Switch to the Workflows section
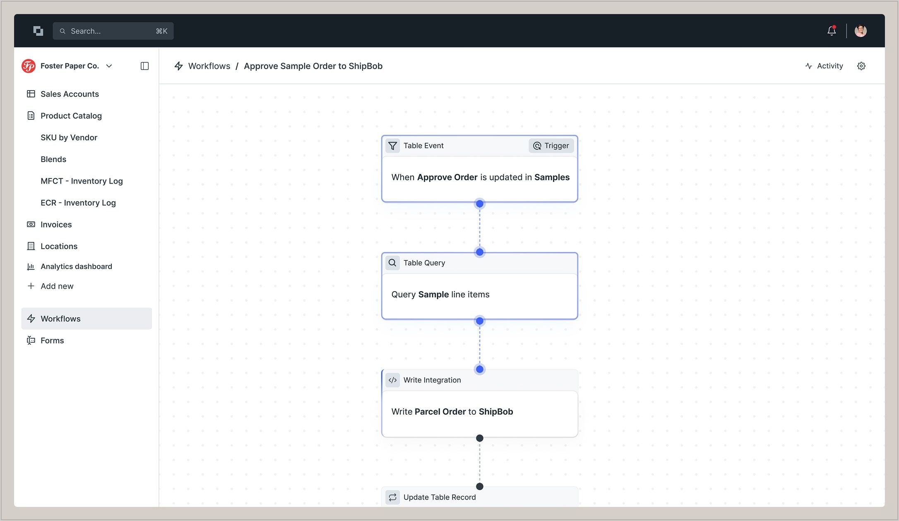This screenshot has height=521, width=899. (x=60, y=318)
